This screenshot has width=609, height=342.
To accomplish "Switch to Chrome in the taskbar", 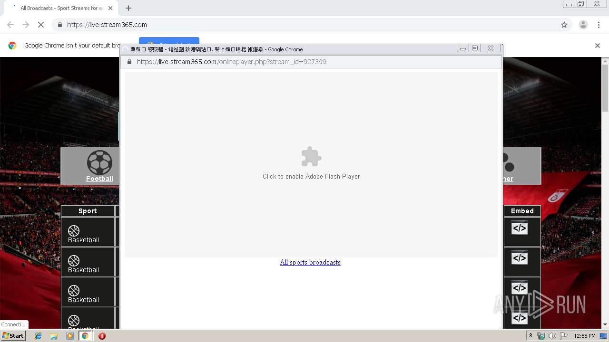I will click(85, 336).
